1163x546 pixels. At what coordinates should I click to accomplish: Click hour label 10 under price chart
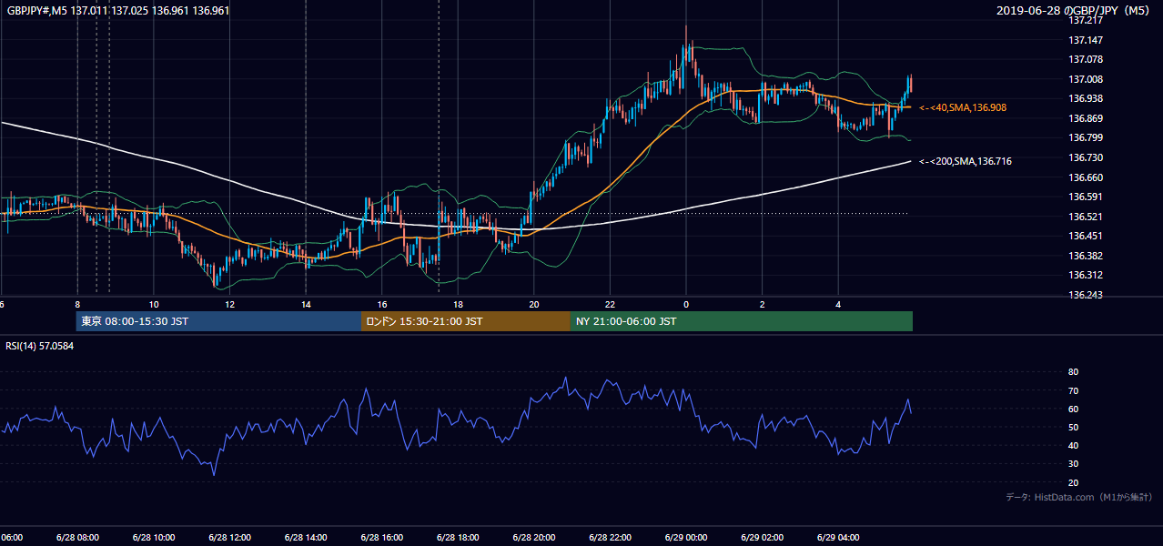point(154,305)
